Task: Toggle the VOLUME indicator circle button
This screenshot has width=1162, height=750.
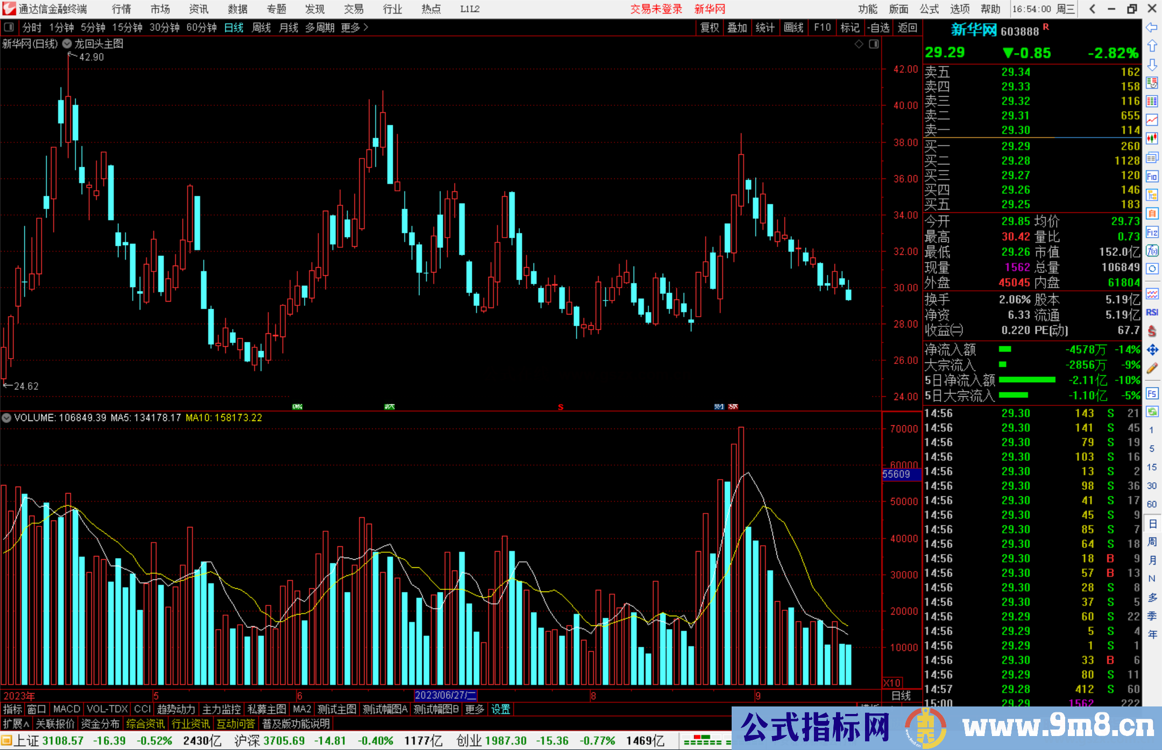Action: tap(6, 418)
